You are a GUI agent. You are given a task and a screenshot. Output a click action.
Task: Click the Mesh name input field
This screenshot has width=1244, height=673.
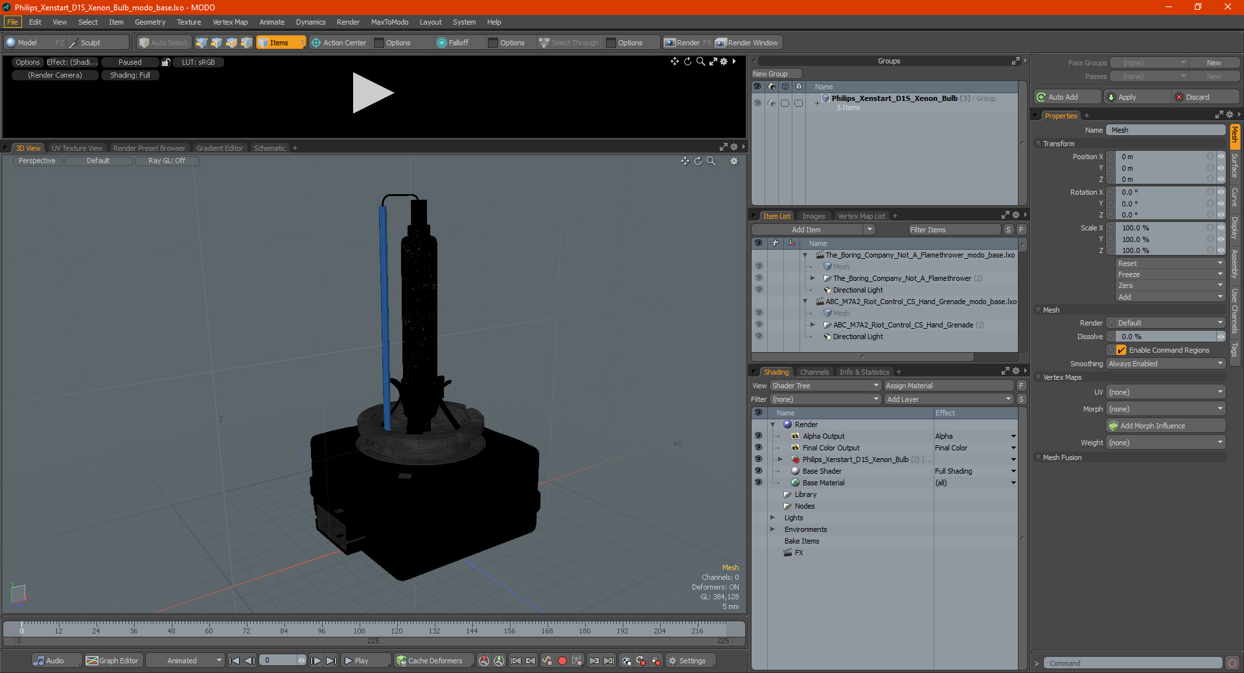tap(1166, 130)
